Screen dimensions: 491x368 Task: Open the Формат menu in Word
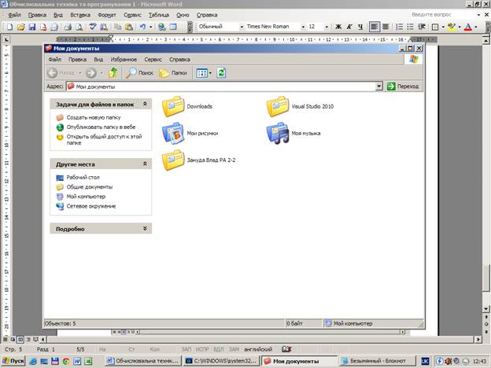pyautogui.click(x=107, y=15)
